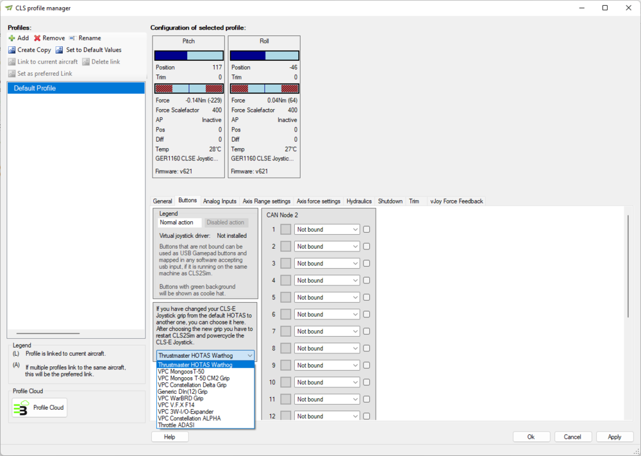Tick the checkbox for button 9
Image resolution: width=641 pixels, height=456 pixels.
click(x=367, y=365)
